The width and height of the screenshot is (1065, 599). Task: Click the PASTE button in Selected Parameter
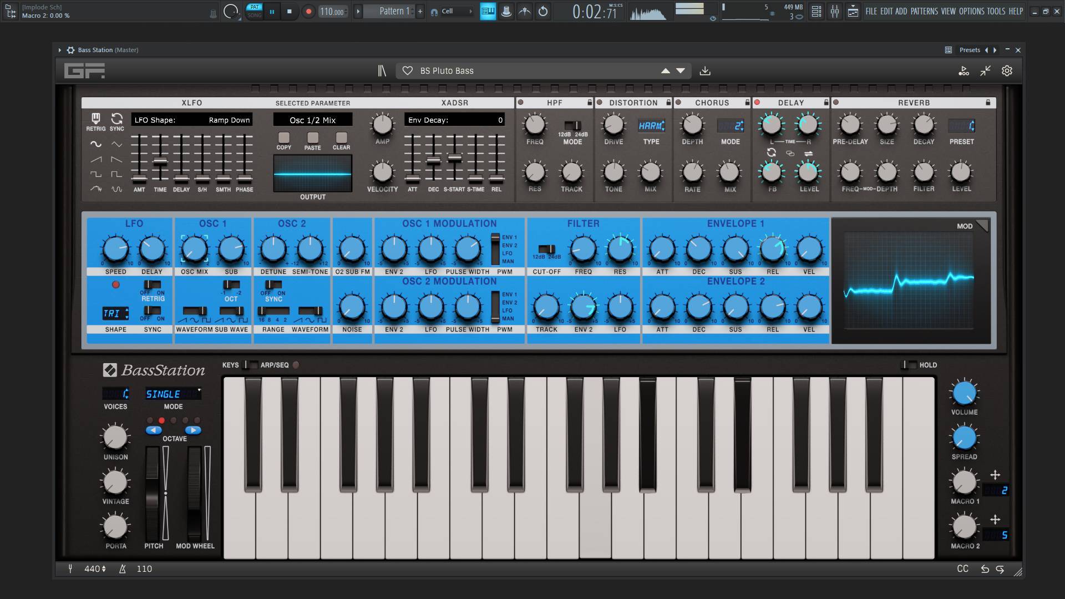click(x=312, y=137)
